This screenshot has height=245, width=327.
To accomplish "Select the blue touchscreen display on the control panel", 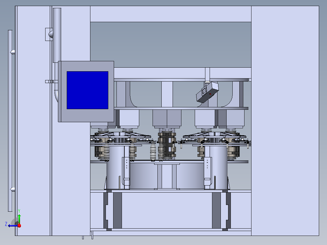I will click(x=87, y=90).
